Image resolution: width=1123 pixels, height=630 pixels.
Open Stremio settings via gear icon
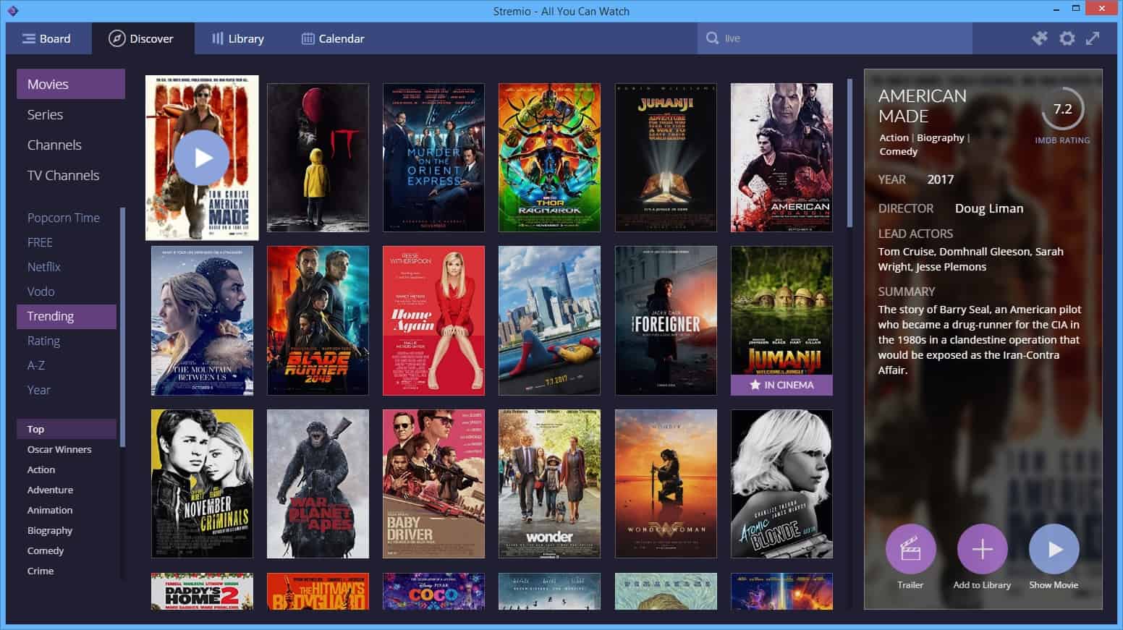tap(1067, 38)
